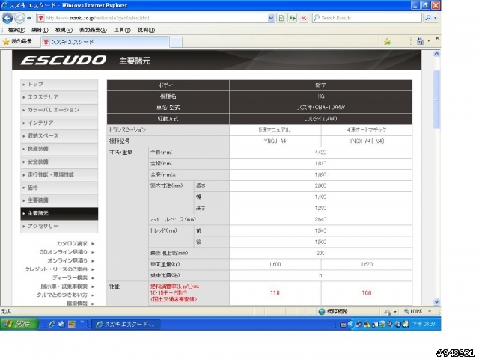Click the クルマとのつきあい方 link
Viewport: 479px width, 359px height.
point(62,295)
